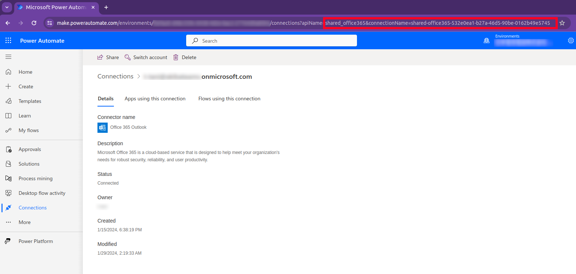The width and height of the screenshot is (576, 274).
Task: Click the Solutions icon in sidebar
Action: (x=8, y=164)
